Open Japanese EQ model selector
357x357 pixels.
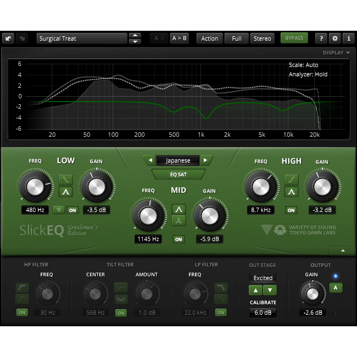tap(178, 160)
